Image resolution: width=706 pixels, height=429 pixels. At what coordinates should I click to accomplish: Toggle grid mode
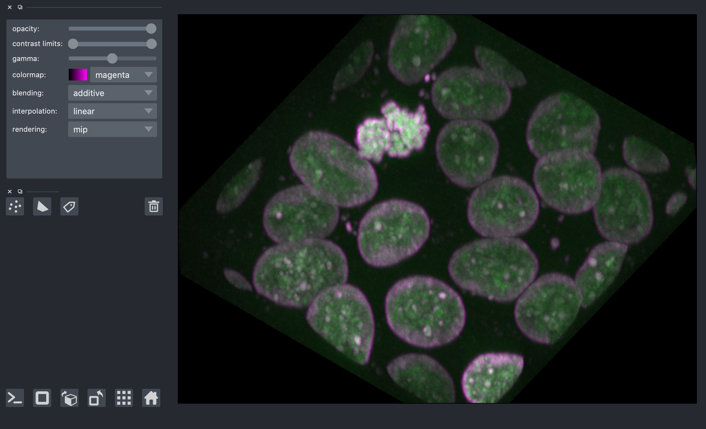click(124, 398)
